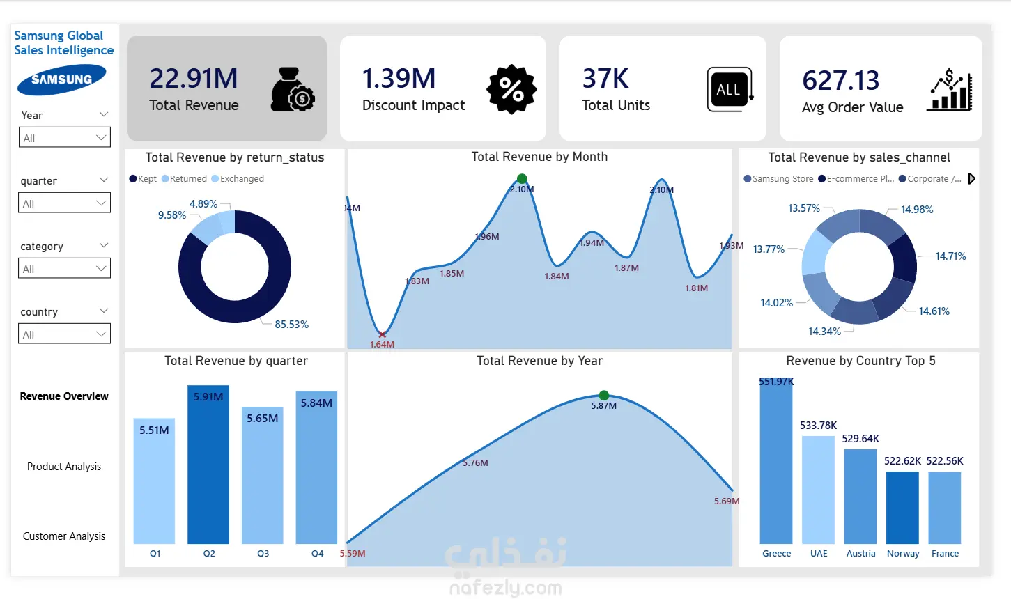Open the country All dropdown
Viewport: 1011px width, 599px height.
65,334
